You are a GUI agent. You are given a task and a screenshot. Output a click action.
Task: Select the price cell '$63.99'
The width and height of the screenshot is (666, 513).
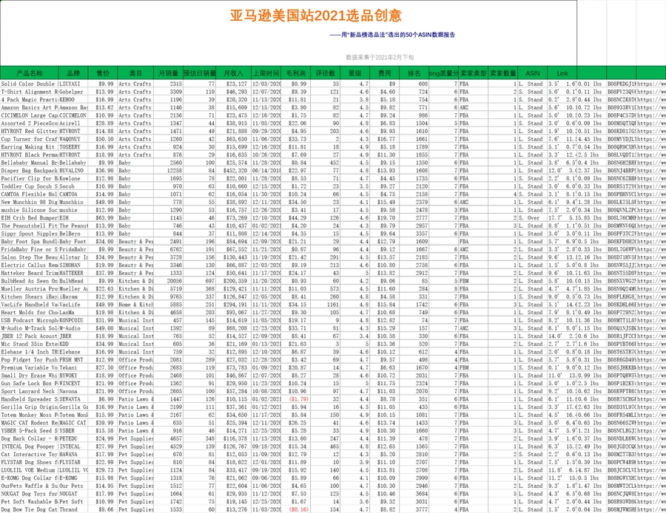pyautogui.click(x=103, y=218)
